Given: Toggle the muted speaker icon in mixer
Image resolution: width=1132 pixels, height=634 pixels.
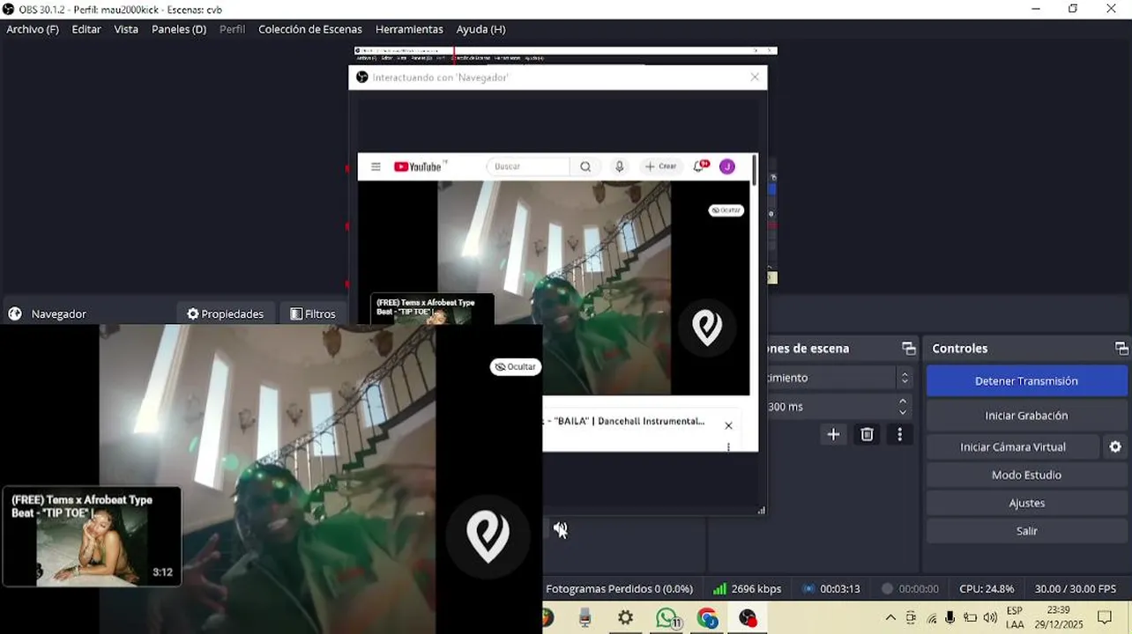Looking at the screenshot, I should [560, 529].
